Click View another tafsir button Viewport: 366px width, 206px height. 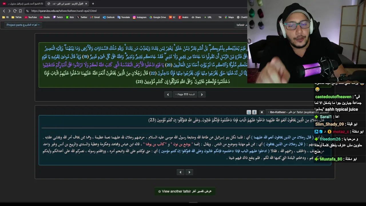pyautogui.click(x=185, y=191)
